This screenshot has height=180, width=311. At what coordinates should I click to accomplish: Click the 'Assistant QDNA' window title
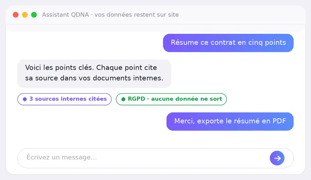point(65,15)
